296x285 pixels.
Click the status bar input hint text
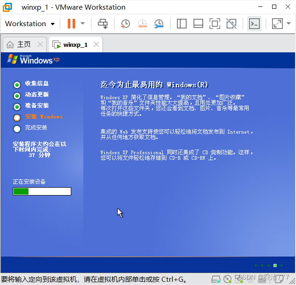[94, 279]
